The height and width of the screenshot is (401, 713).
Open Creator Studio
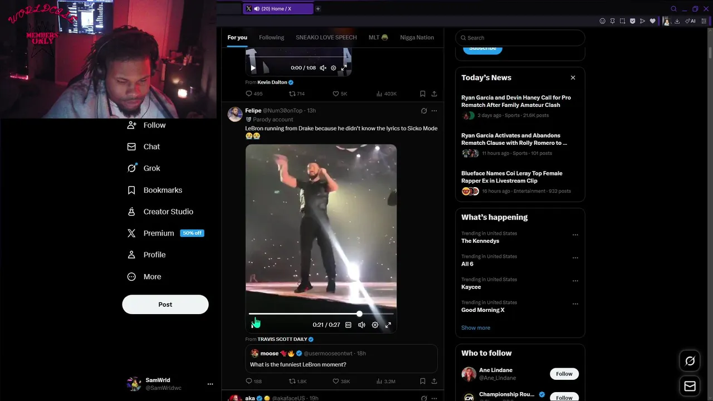pos(160,212)
